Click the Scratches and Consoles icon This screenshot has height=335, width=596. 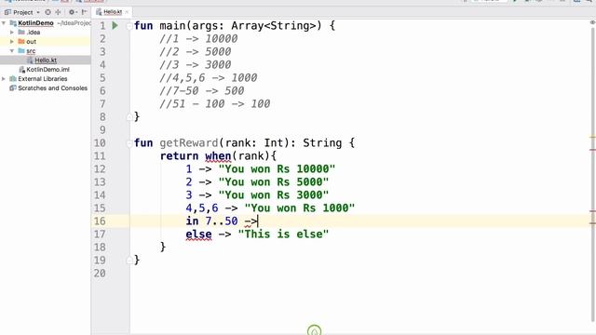[x=13, y=87]
